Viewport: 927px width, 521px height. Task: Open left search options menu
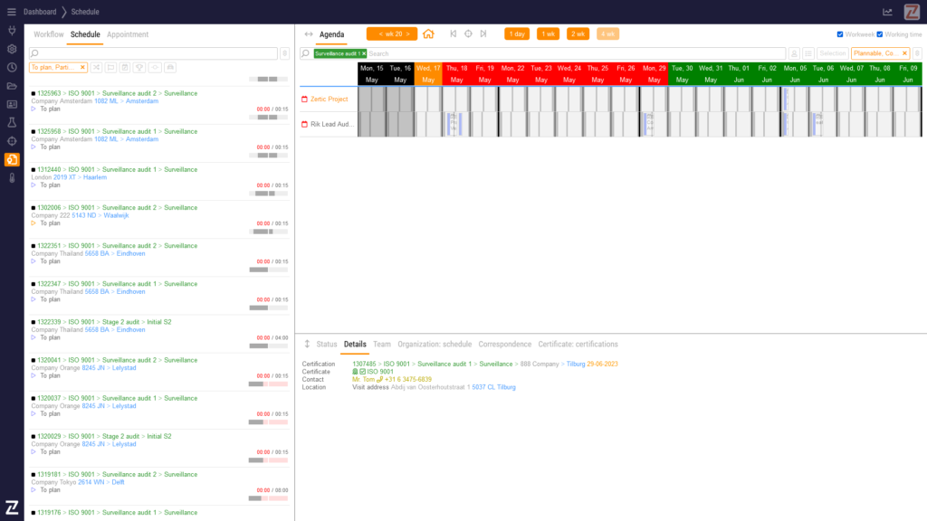click(x=284, y=53)
